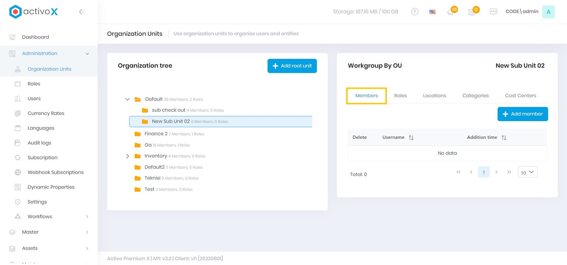Collapse the sidebar with double-chevron icon
The width and height of the screenshot is (567, 265).
point(82,12)
